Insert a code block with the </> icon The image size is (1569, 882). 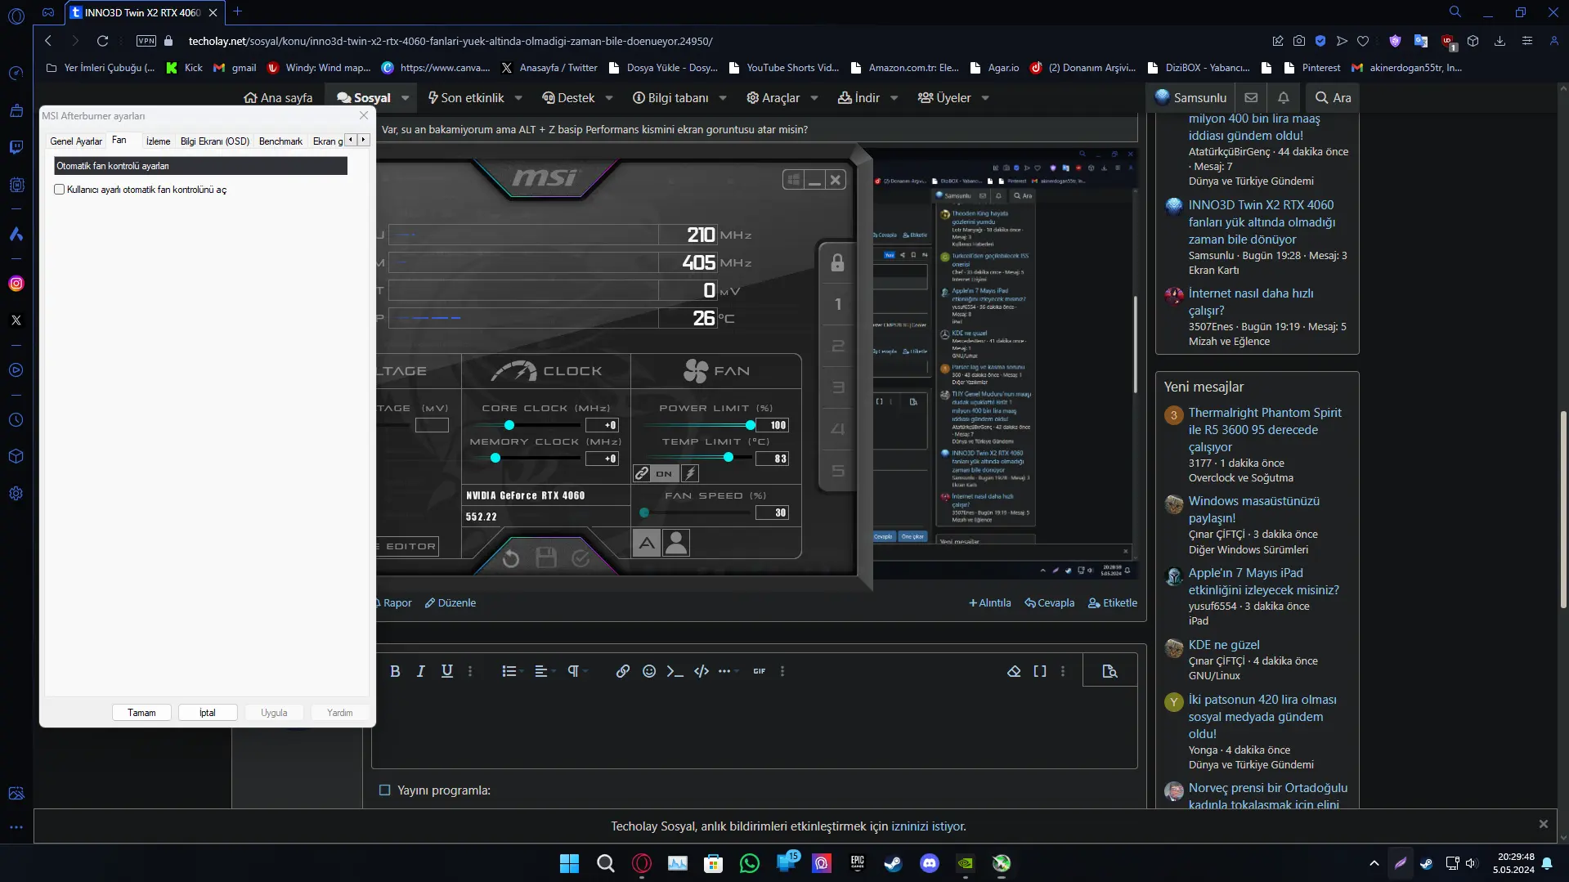pyautogui.click(x=702, y=671)
